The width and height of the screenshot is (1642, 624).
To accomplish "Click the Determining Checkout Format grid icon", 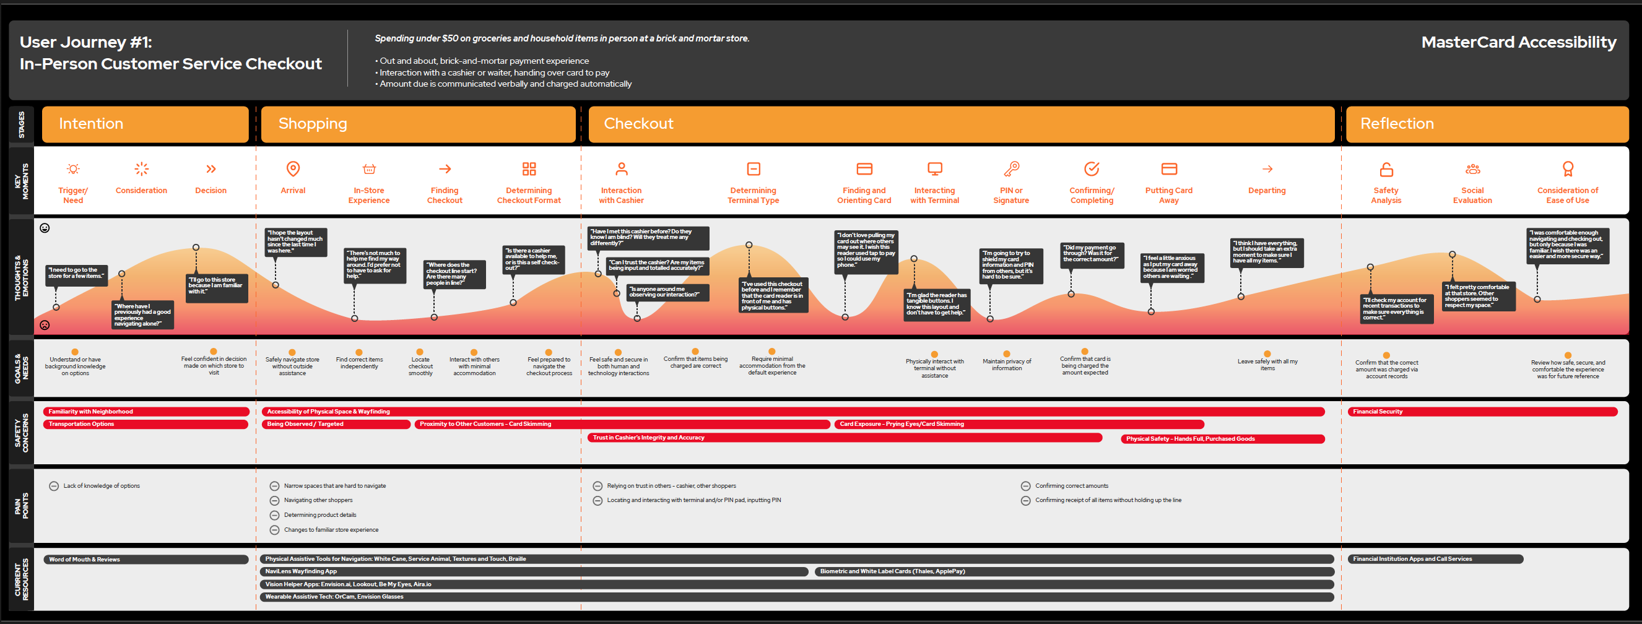I will [x=529, y=169].
